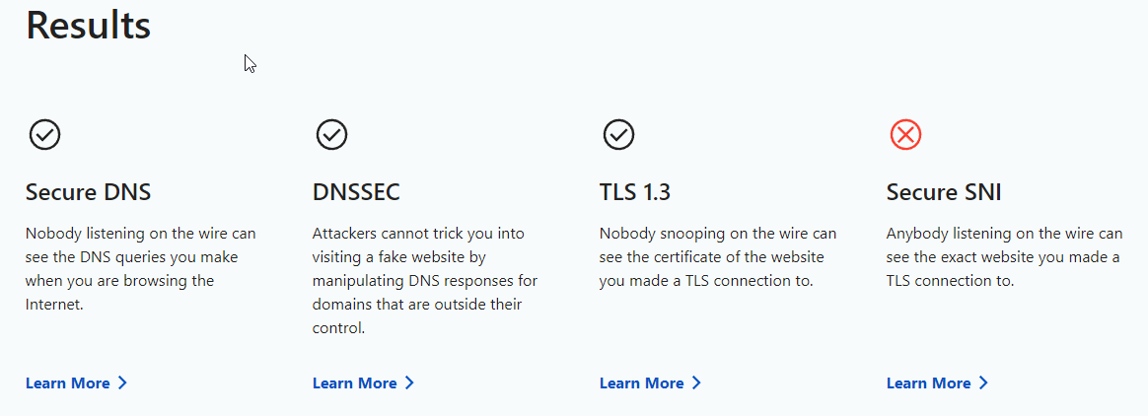The image size is (1148, 416).
Task: Open Learn More under TLS 1.3
Action: click(642, 383)
